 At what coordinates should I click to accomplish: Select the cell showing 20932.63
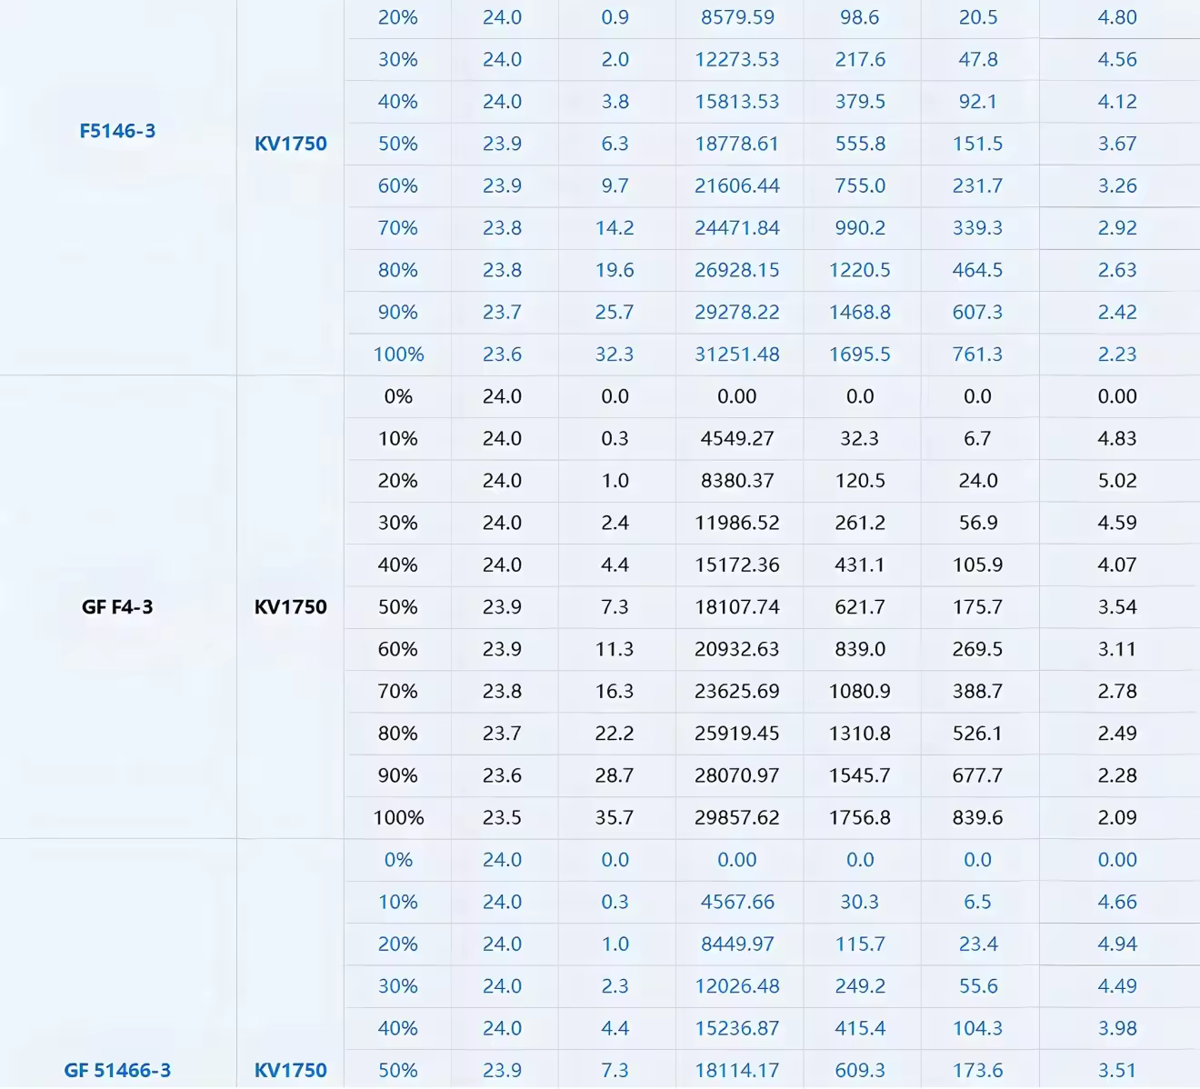(737, 649)
